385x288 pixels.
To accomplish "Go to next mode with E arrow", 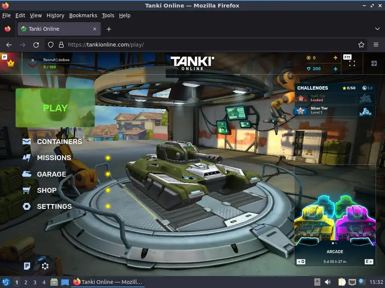I will pyautogui.click(x=369, y=261).
